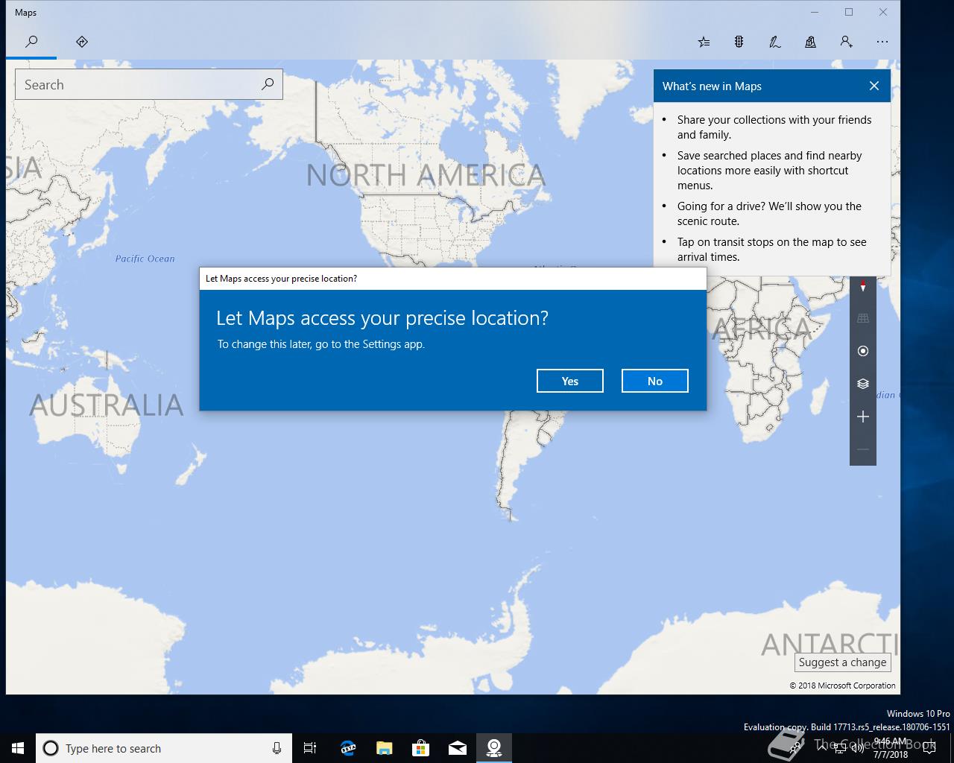Open Saved places star icon

(x=704, y=42)
